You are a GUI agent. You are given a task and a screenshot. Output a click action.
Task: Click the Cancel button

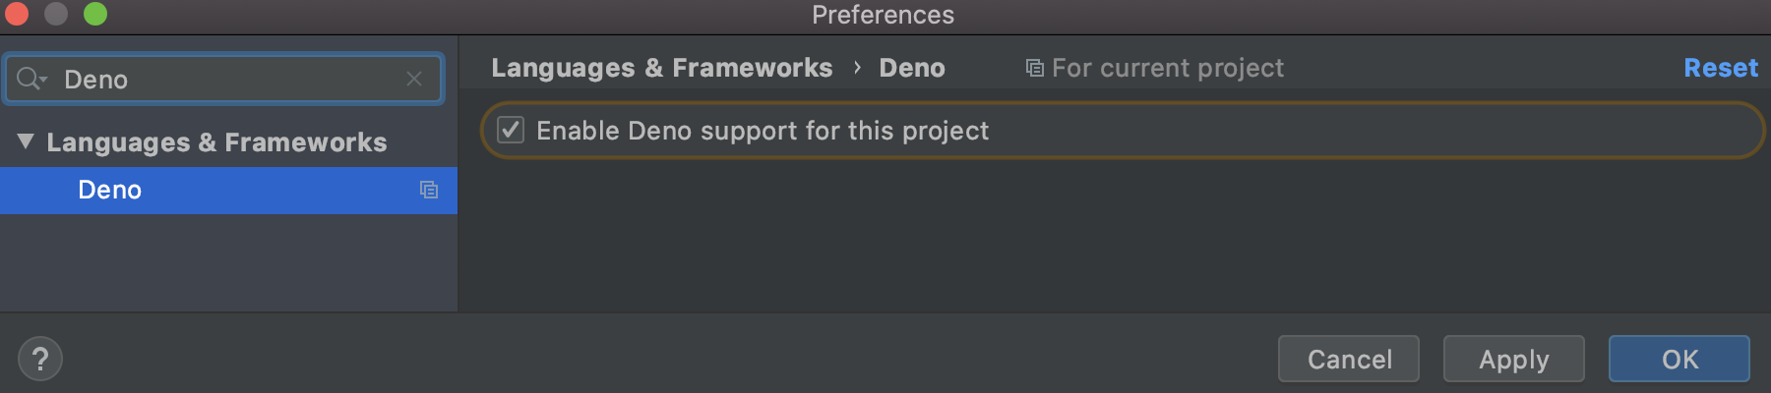1349,360
